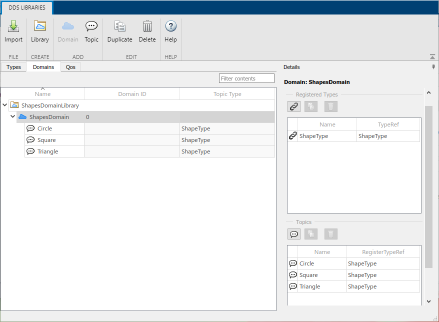Open the Qos tab
439x322 pixels.
pyautogui.click(x=70, y=67)
